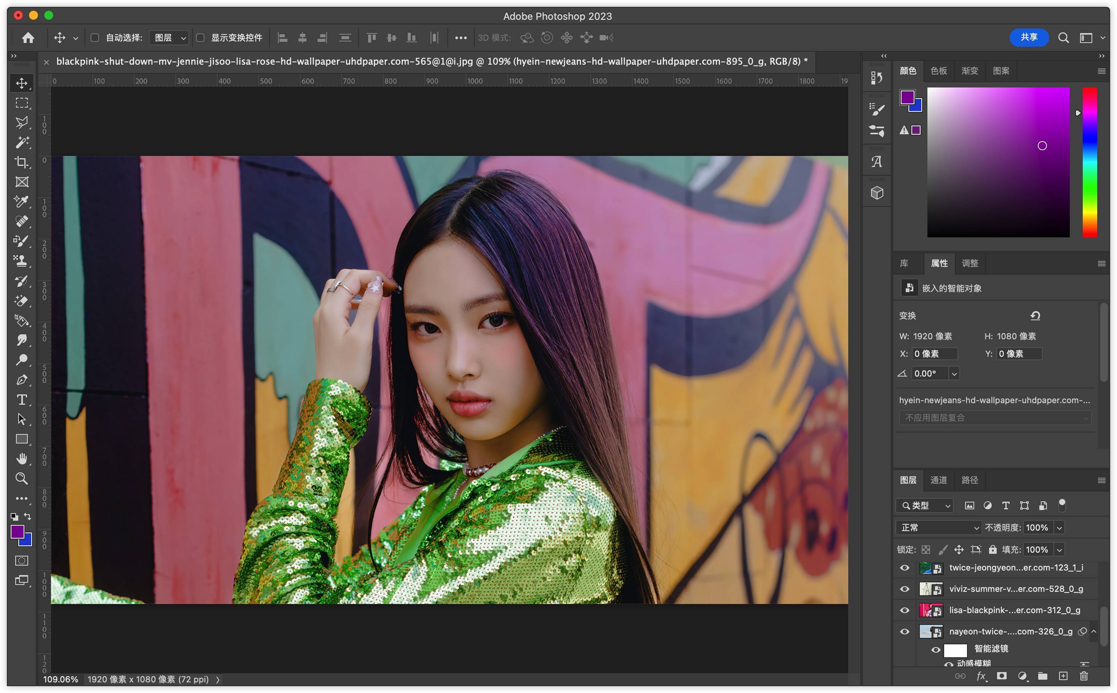The height and width of the screenshot is (693, 1117).
Task: Select the Eyedropper tool
Action: coord(22,201)
